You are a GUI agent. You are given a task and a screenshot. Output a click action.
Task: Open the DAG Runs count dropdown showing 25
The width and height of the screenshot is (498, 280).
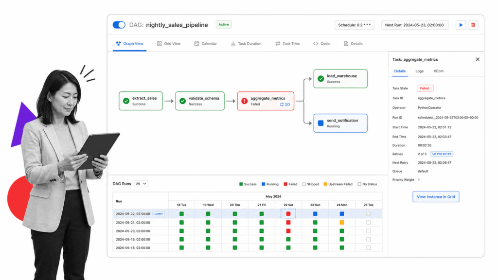141,184
